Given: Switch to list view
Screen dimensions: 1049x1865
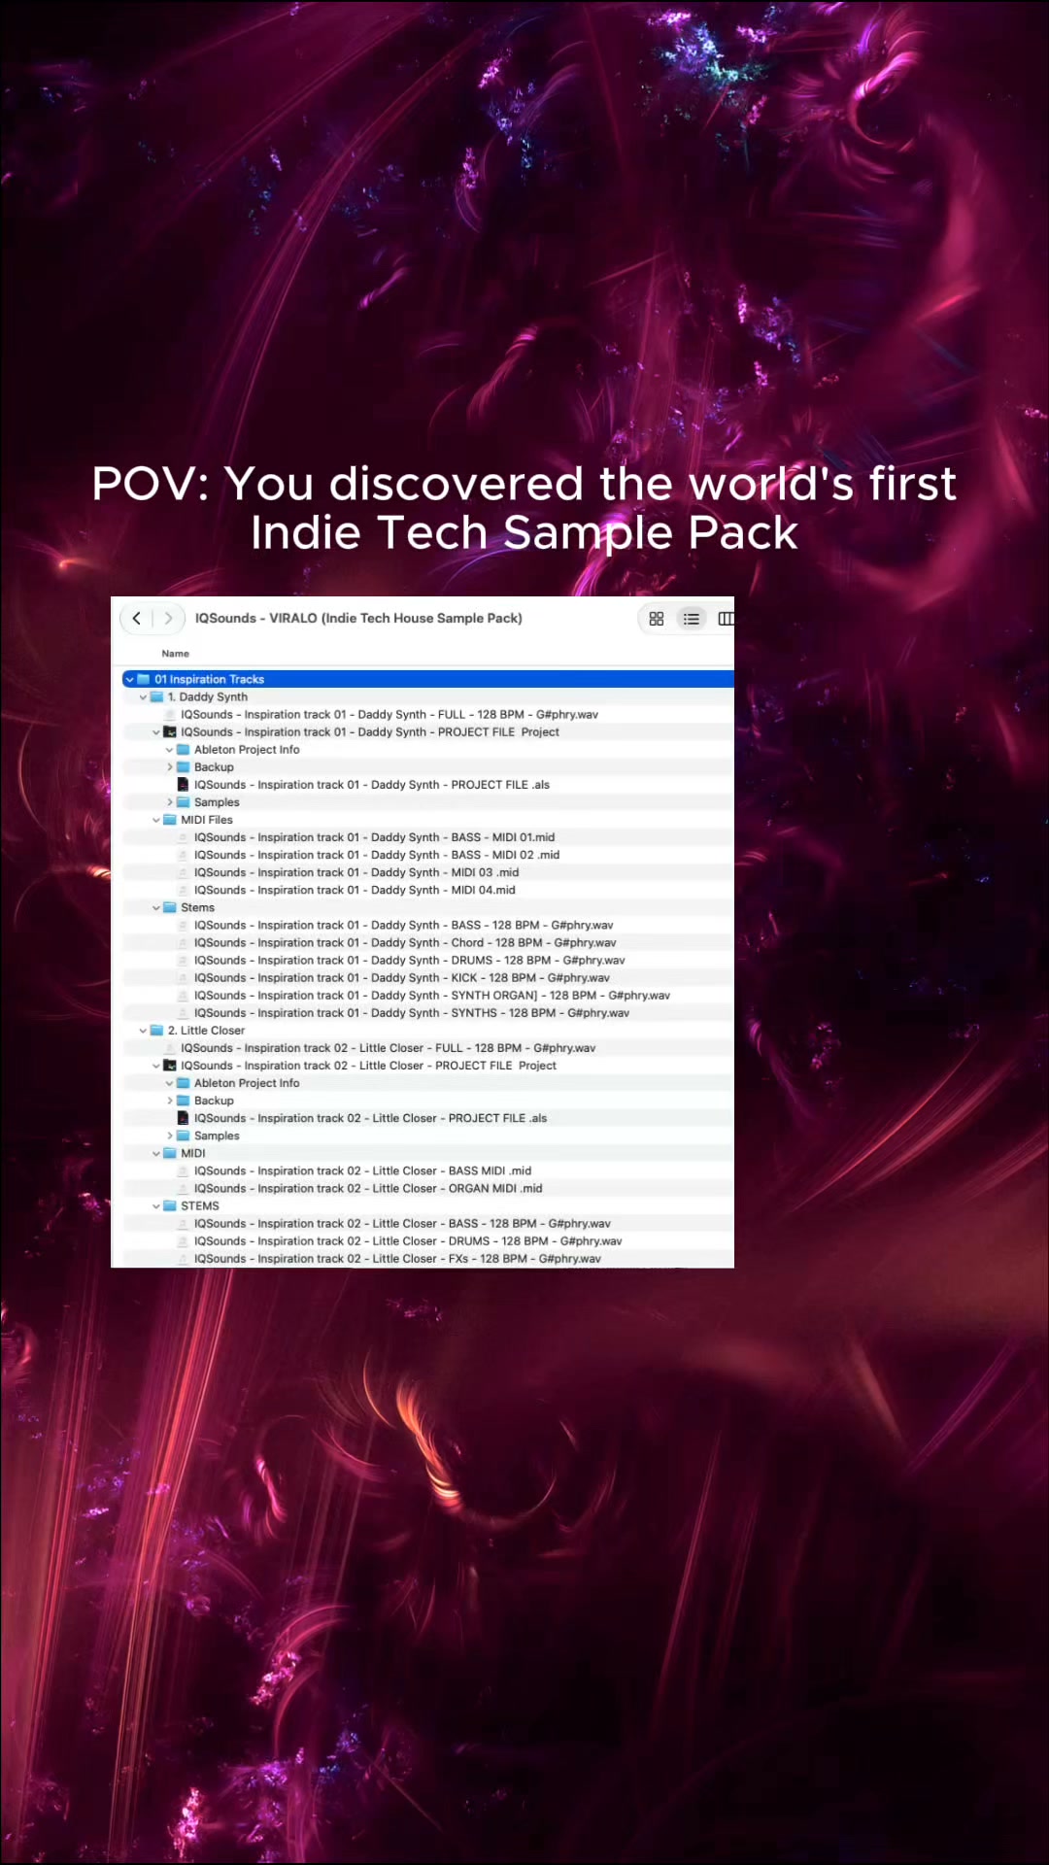Looking at the screenshot, I should 692,619.
